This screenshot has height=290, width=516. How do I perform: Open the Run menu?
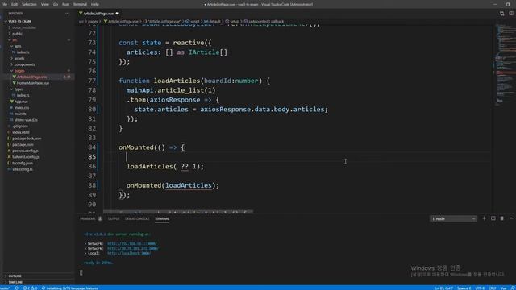point(65,4)
